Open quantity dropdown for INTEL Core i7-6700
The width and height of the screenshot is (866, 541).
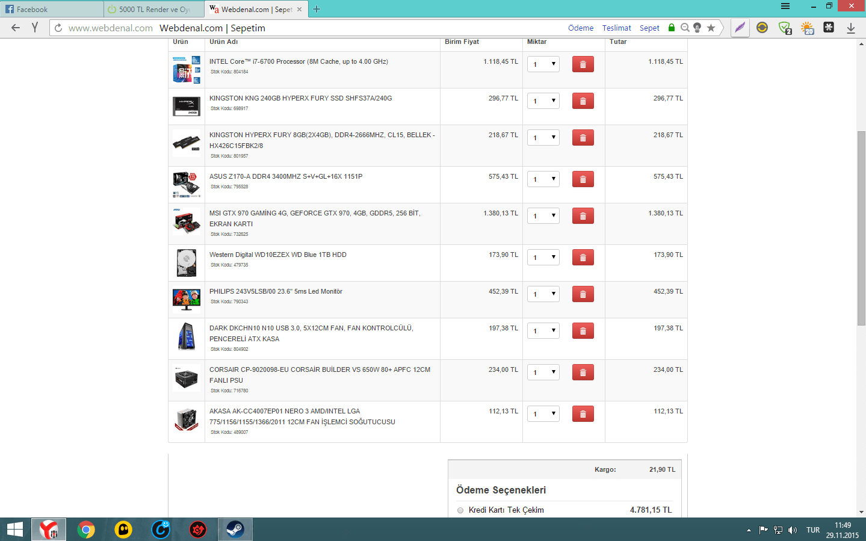point(543,64)
